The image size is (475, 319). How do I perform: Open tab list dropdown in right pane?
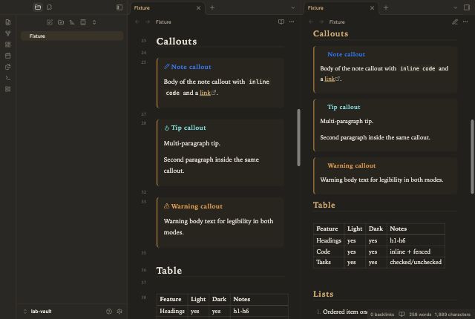pyautogui.click(x=455, y=8)
